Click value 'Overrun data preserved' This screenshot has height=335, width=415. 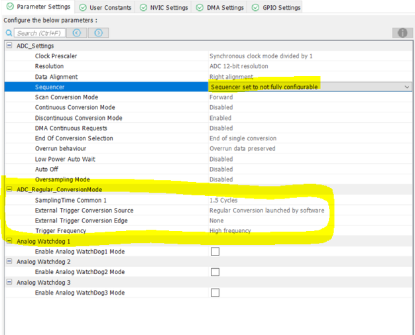pos(243,148)
